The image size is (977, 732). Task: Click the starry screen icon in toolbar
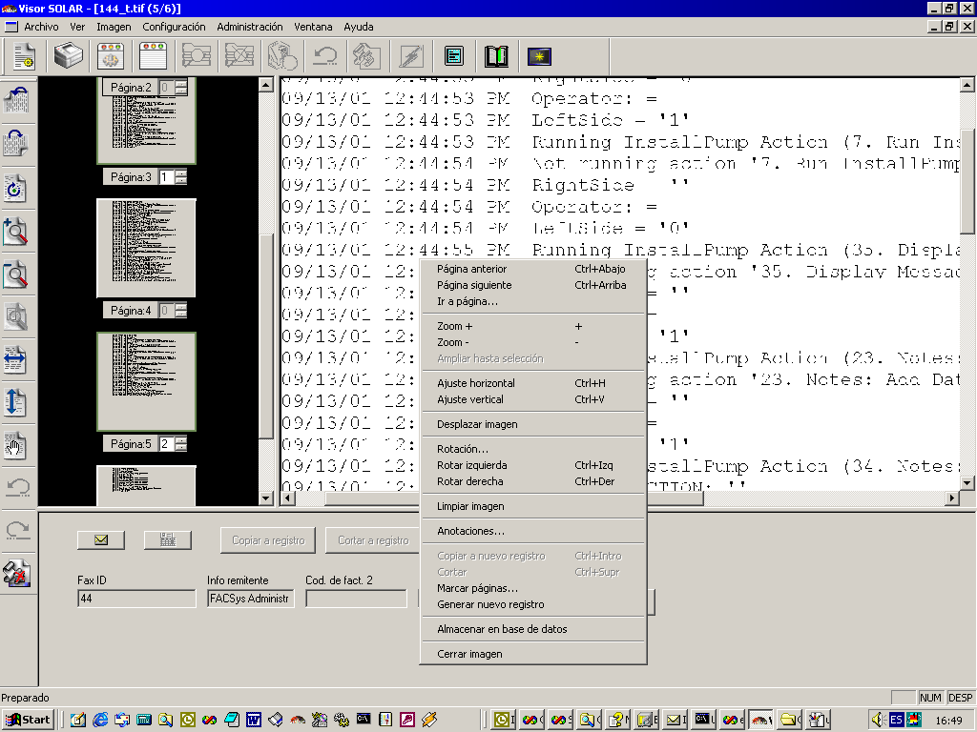click(539, 56)
